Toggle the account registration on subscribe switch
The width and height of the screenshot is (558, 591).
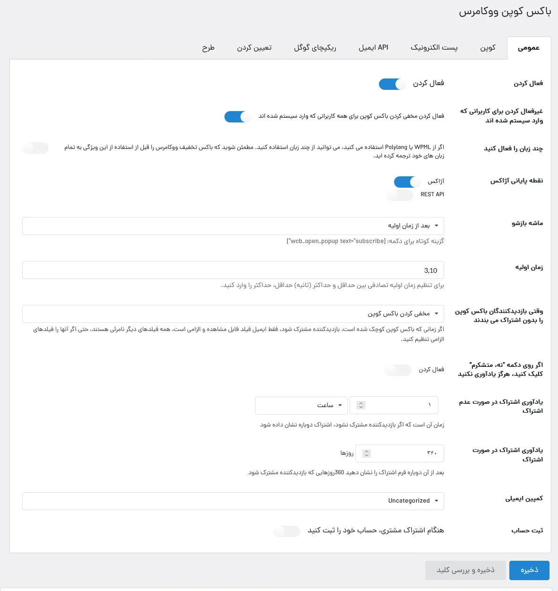[287, 531]
